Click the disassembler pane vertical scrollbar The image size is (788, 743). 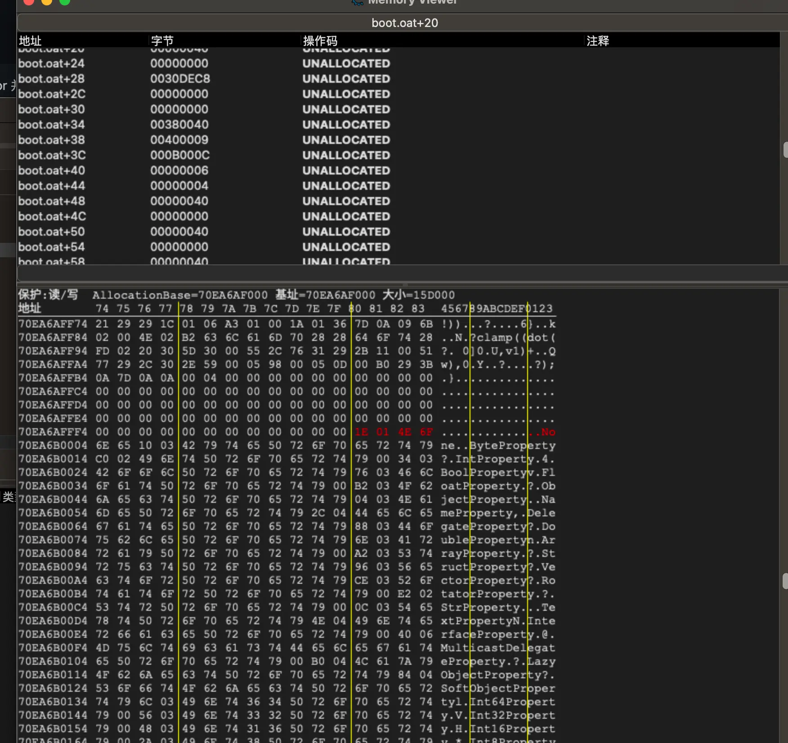click(x=785, y=150)
